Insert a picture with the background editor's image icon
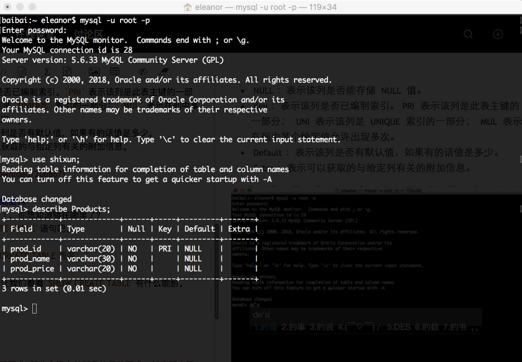Screen dimensions: 522x362 [x=94, y=71]
